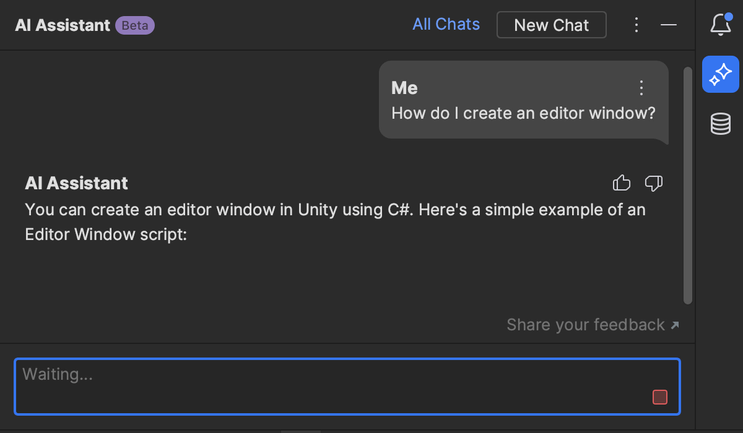743x433 pixels.
Task: Click the AI Assistant panel title
Action: [62, 25]
